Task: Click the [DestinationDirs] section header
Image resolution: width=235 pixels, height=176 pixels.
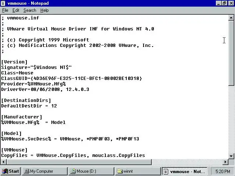Action: click(x=26, y=100)
